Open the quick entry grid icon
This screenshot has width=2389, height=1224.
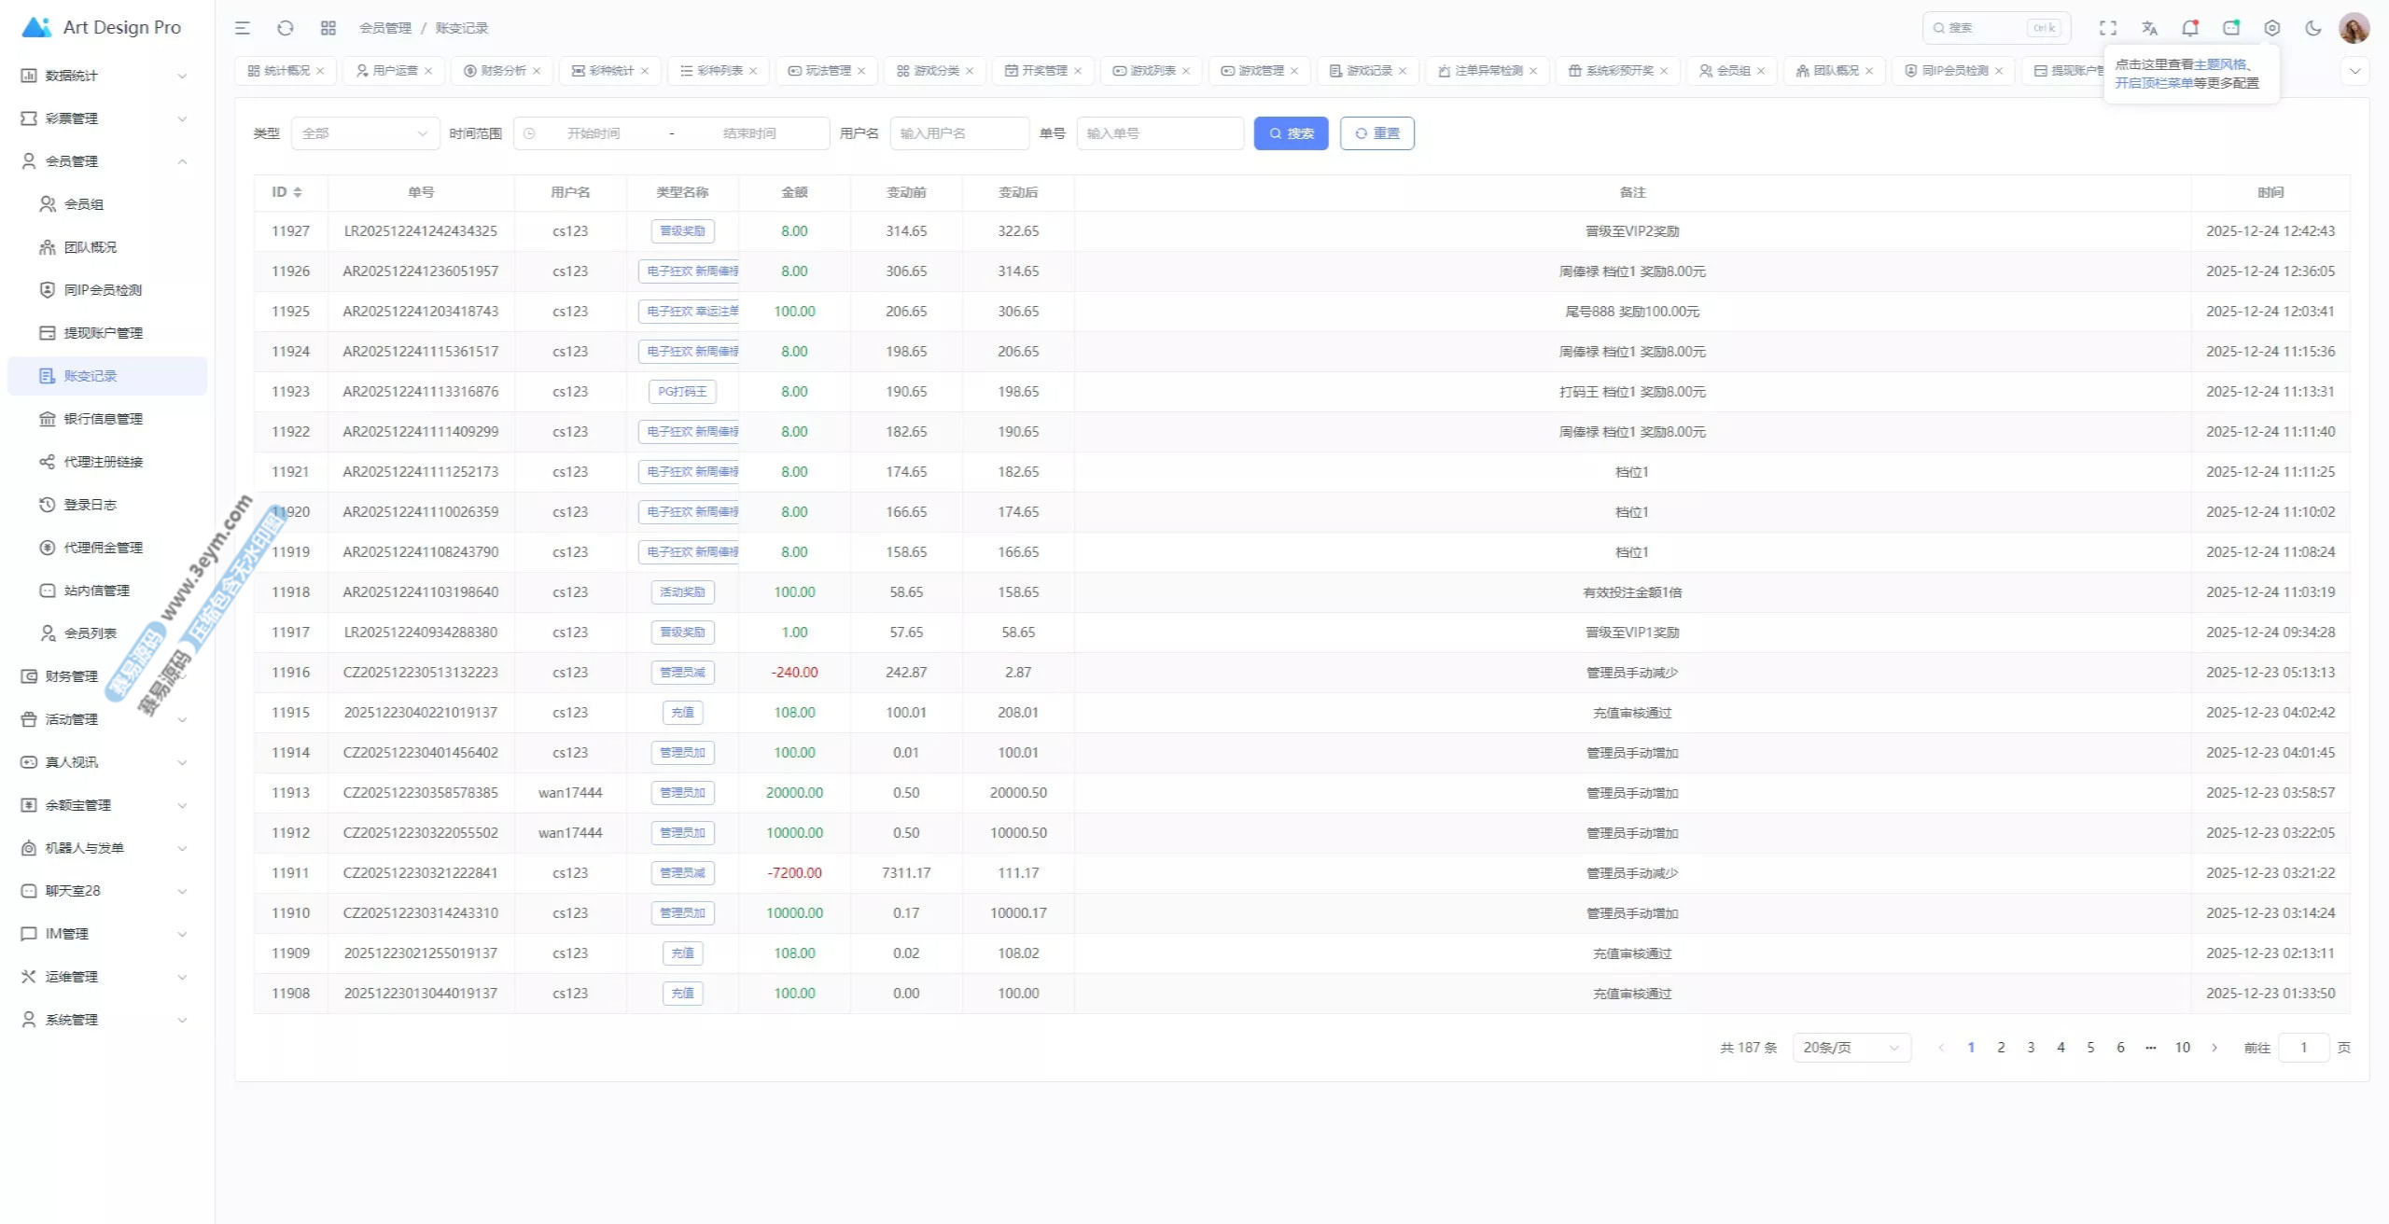(x=328, y=28)
